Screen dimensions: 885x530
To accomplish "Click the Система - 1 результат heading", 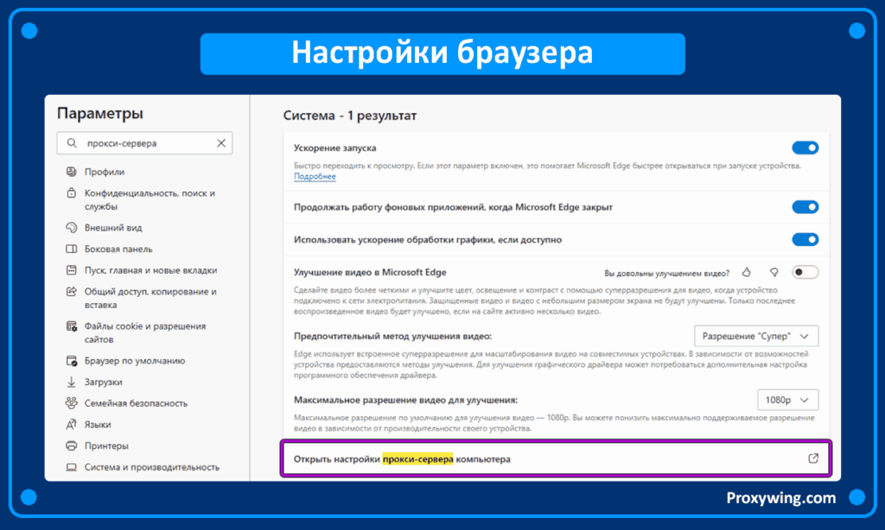I will (x=349, y=116).
